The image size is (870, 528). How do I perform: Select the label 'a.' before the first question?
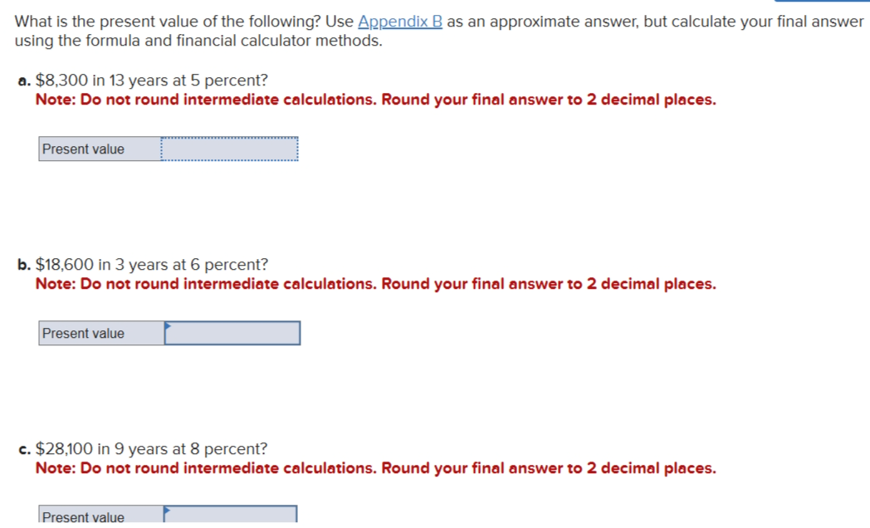[23, 80]
